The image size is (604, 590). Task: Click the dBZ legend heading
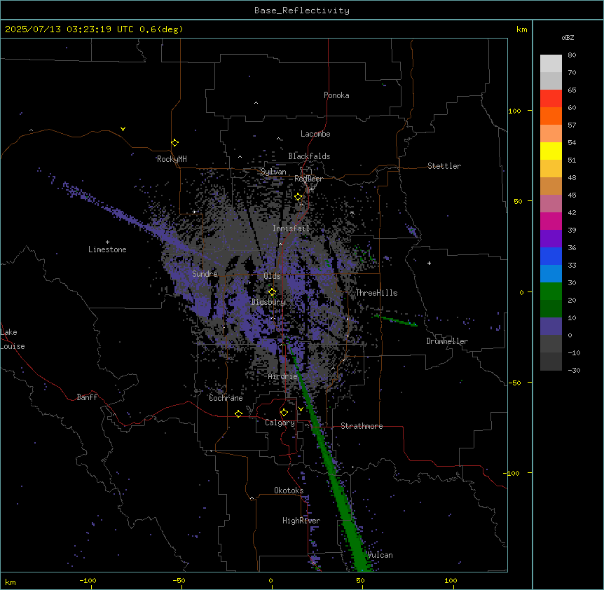[x=568, y=38]
